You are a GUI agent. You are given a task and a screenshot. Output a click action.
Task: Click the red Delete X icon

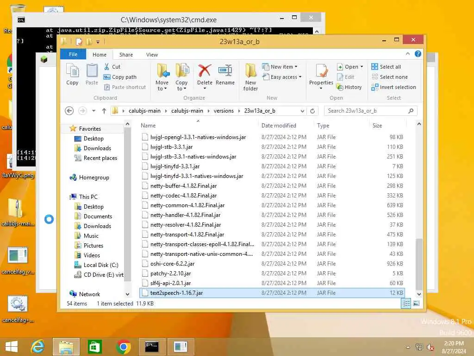205,70
